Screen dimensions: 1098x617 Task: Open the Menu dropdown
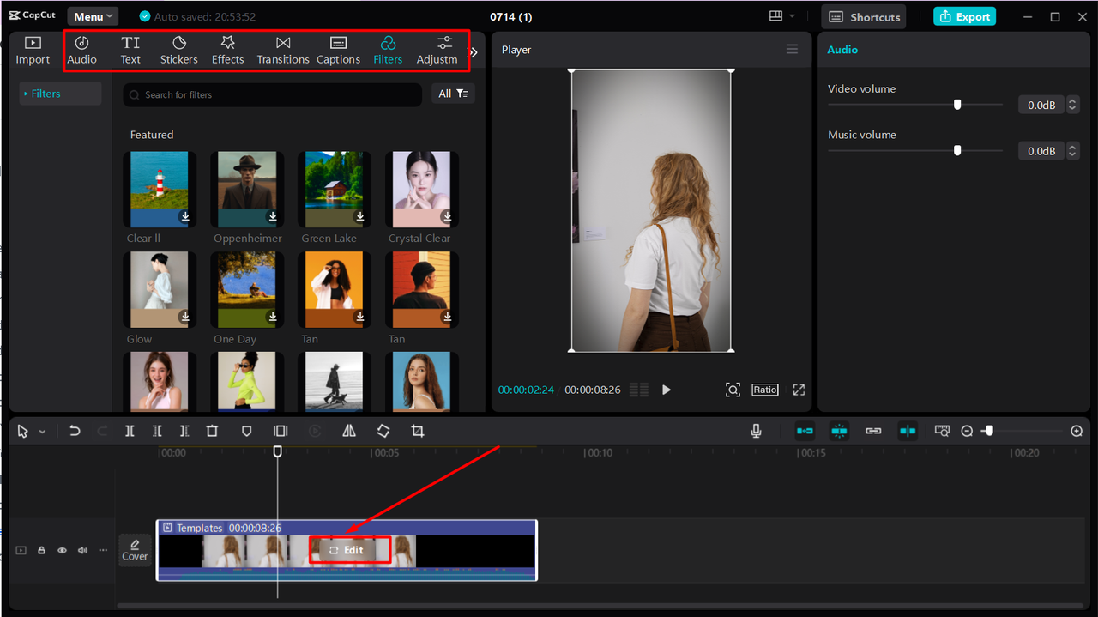93,16
